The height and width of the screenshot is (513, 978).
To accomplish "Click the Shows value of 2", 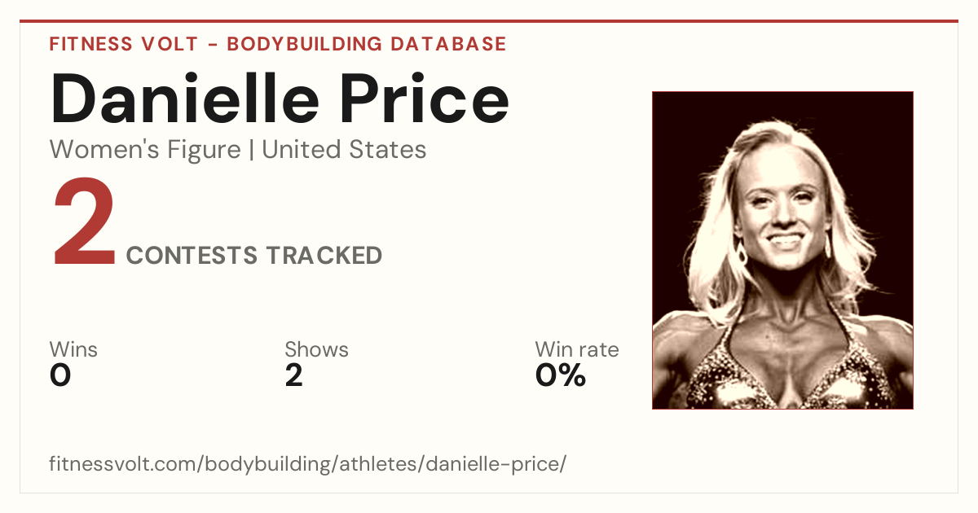I will click(294, 375).
